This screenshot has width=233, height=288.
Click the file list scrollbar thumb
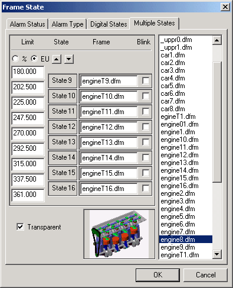pyautogui.click(x=217, y=122)
